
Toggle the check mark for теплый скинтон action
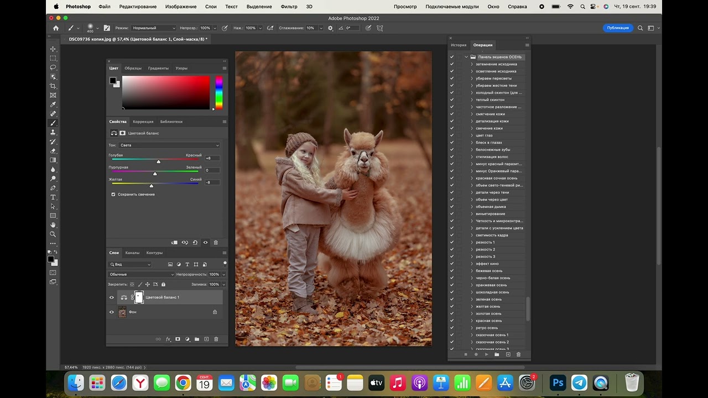tap(452, 99)
